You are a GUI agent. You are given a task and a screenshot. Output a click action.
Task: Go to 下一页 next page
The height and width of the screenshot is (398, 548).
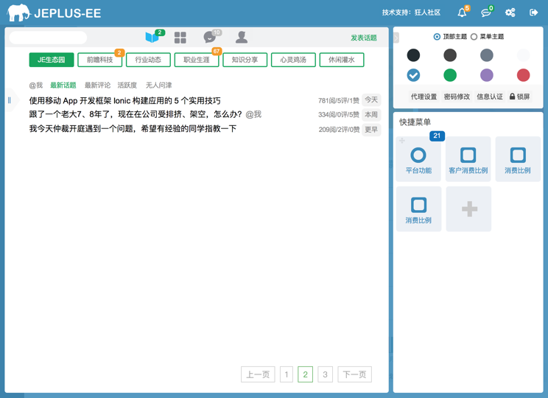click(354, 374)
